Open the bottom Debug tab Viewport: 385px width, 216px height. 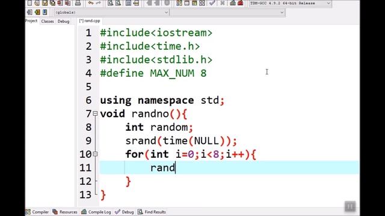[x=125, y=212]
